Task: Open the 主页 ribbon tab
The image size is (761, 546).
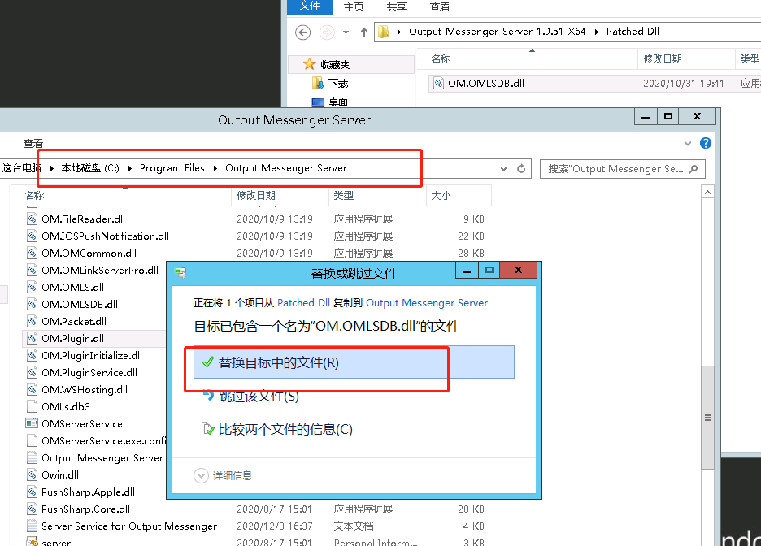Action: pos(354,6)
